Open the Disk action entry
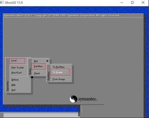Viewport: 149px width, 118px height. click(x=36, y=61)
